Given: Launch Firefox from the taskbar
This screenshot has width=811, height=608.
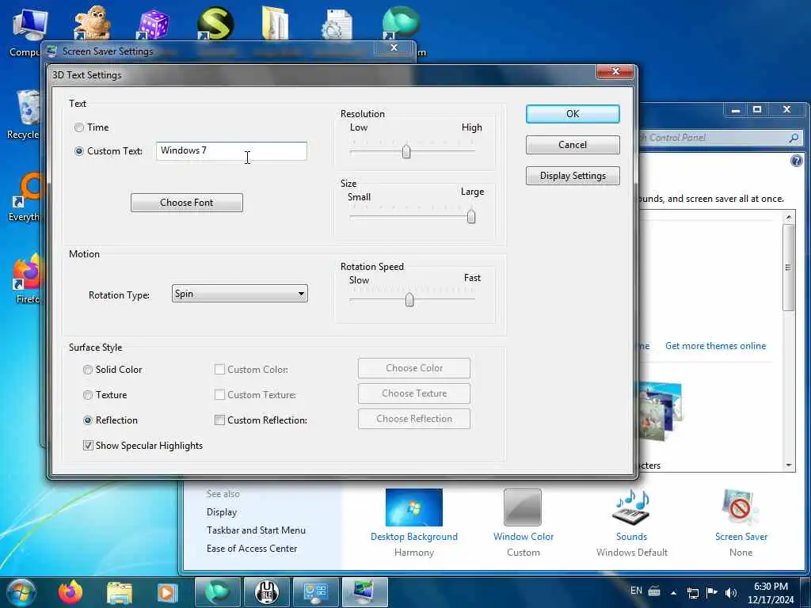Looking at the screenshot, I should pyautogui.click(x=70, y=592).
